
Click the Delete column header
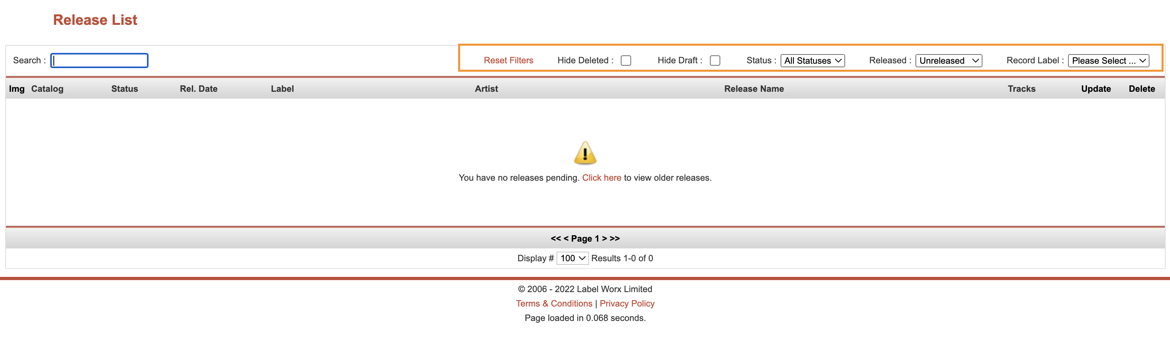[x=1141, y=89]
